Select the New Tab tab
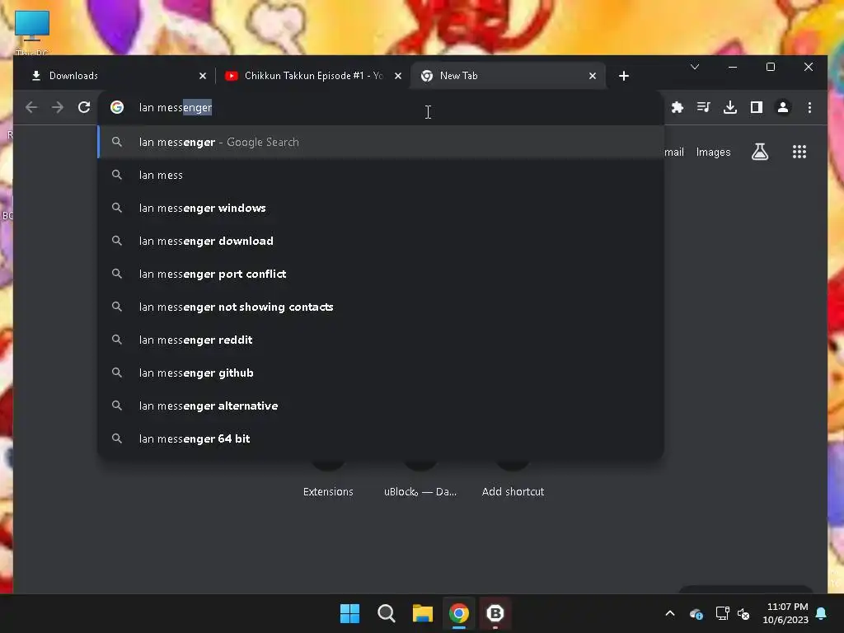844x633 pixels. [x=508, y=76]
